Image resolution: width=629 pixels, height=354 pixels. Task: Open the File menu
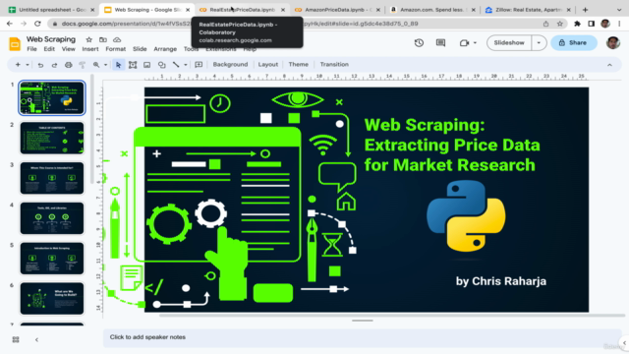click(x=31, y=49)
